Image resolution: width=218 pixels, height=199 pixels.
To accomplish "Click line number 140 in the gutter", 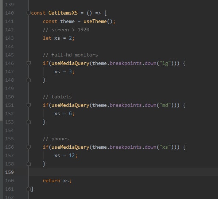I will 9,13.
